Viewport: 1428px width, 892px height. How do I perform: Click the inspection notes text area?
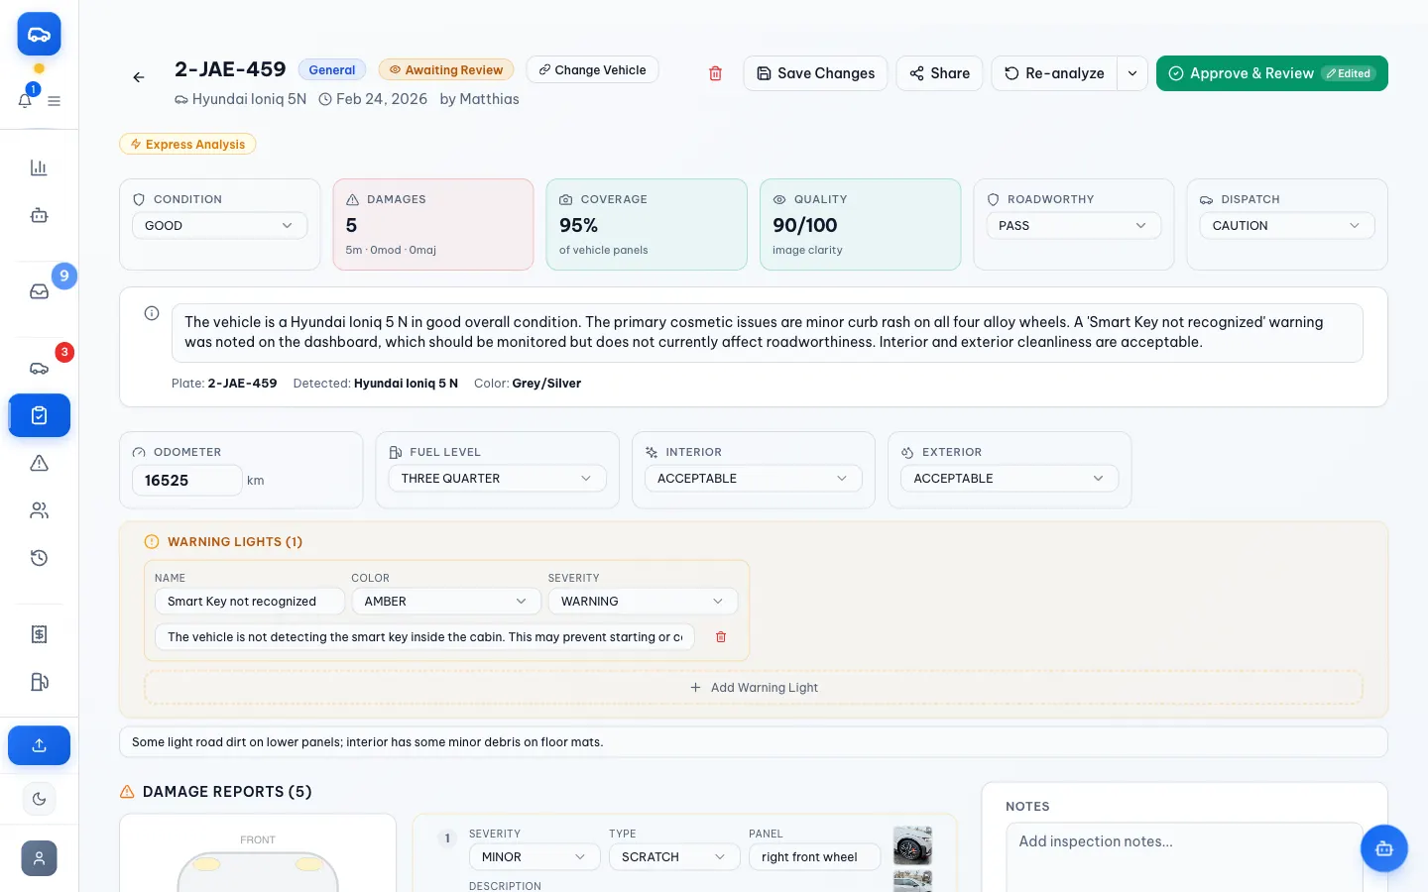1184,857
